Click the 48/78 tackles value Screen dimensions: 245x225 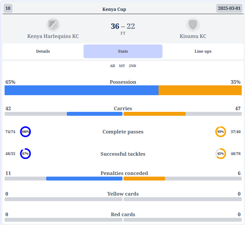tap(236, 154)
